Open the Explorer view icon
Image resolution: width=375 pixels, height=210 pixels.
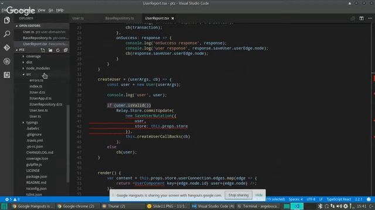tap(6, 20)
